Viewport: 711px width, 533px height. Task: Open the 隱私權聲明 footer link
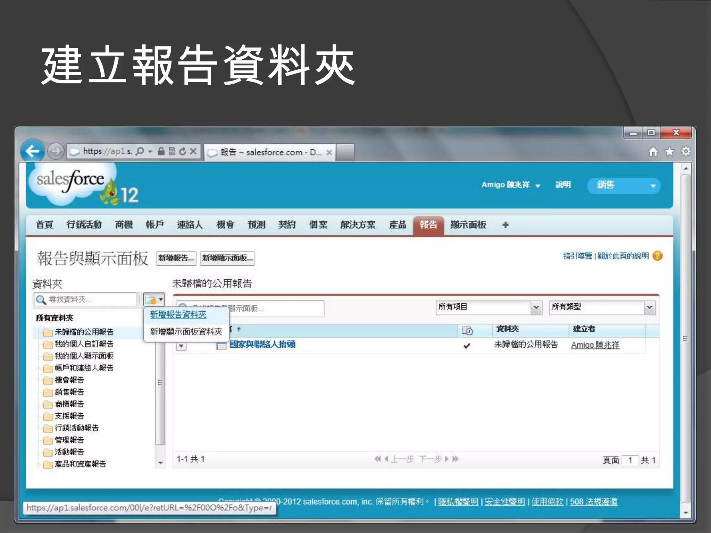pyautogui.click(x=458, y=502)
